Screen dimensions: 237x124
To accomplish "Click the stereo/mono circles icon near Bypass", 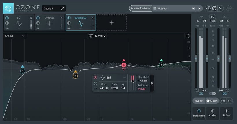I will click(x=223, y=101).
